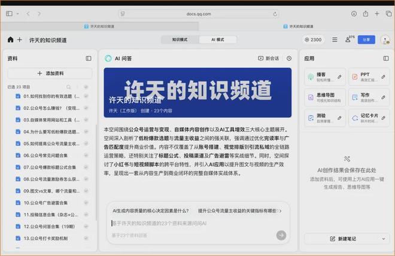
Task: Open the 记忆卡片 app card
Action: [369, 118]
